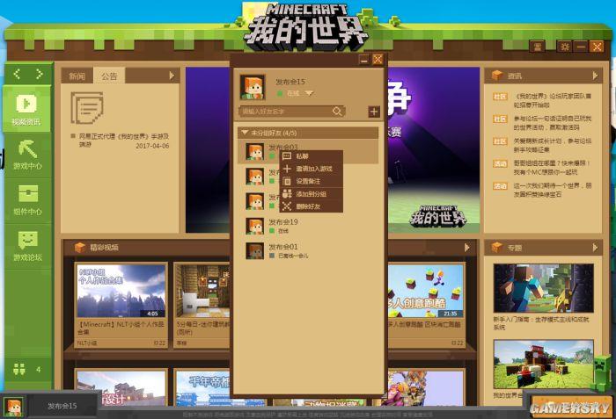Go back with the sidebar left arrow
Screen dimensions: 616x419
(17, 74)
